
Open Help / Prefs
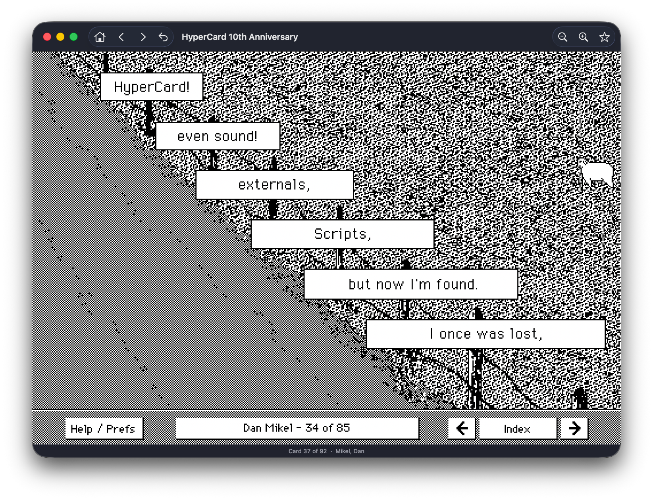click(x=104, y=428)
